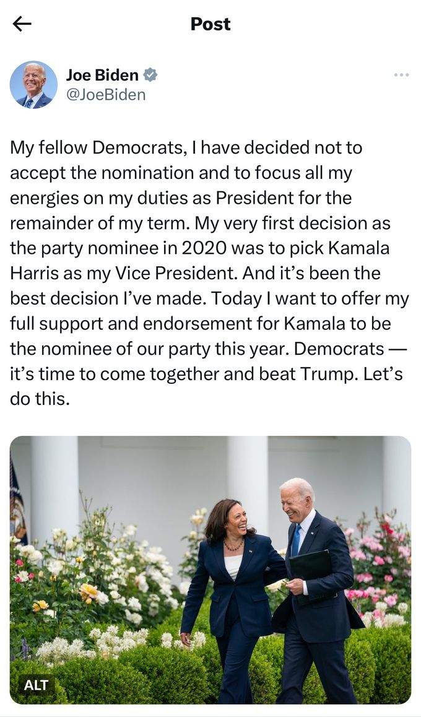This screenshot has width=421, height=717.
Task: Click the black folder in the photo
Action: click(x=313, y=571)
